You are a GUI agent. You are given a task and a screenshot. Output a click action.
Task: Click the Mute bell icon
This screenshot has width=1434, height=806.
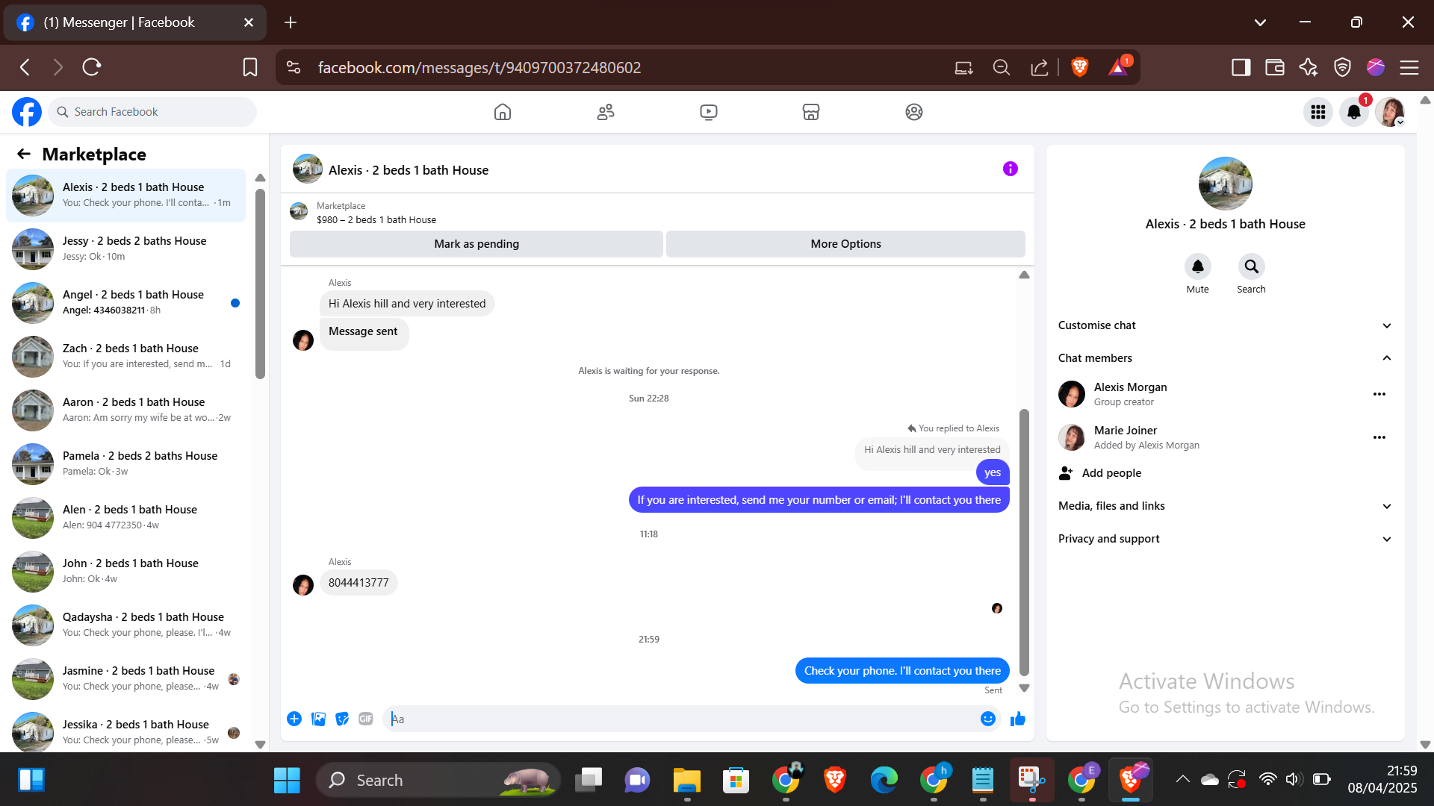pos(1197,267)
